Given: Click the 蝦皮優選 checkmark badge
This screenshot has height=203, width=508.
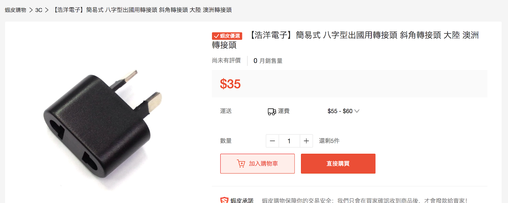Looking at the screenshot, I should click(227, 36).
